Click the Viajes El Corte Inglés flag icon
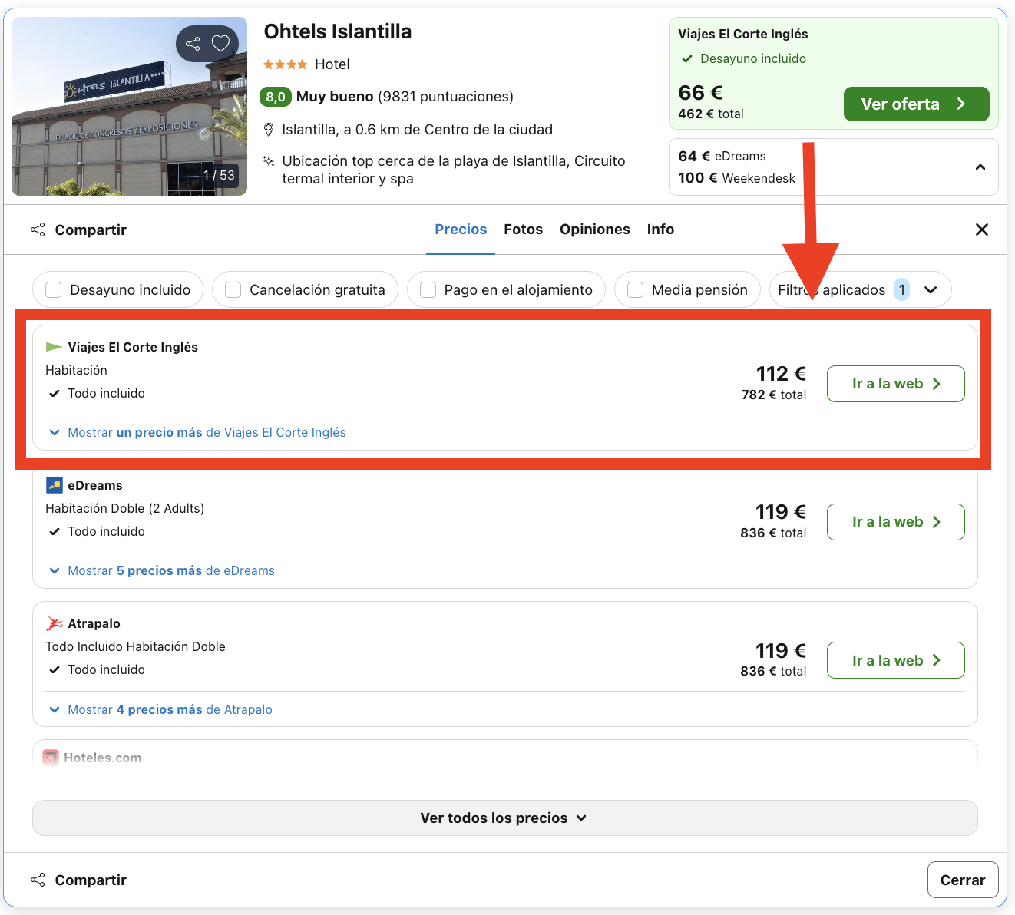 tap(54, 347)
